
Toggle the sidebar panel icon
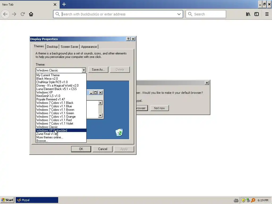[257, 14]
